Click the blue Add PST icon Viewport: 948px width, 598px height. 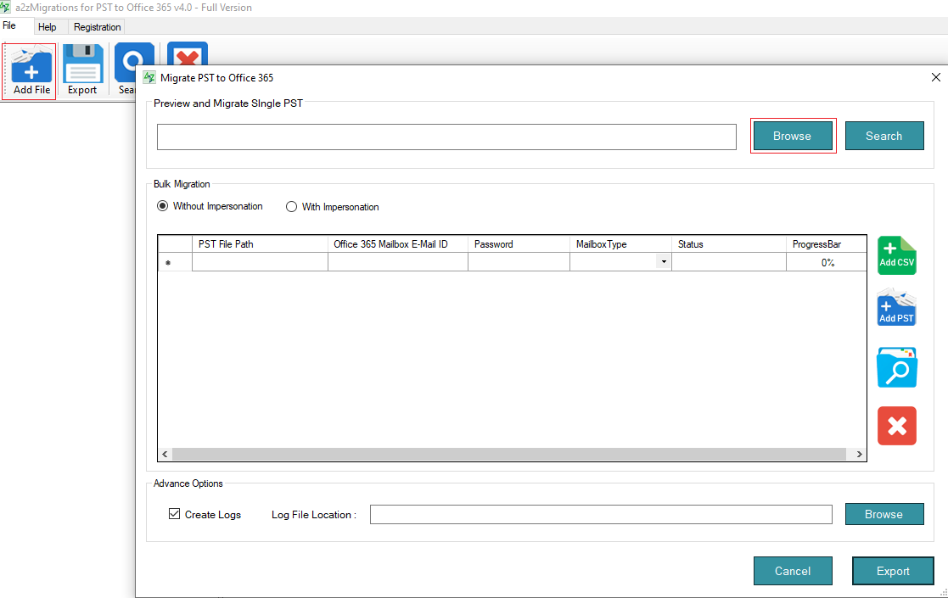coord(896,307)
